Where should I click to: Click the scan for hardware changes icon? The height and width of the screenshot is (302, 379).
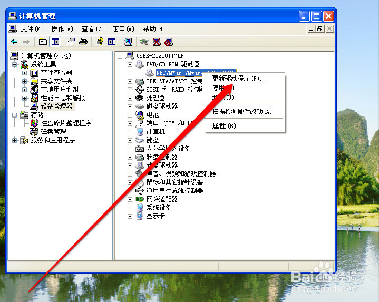pos(128,42)
